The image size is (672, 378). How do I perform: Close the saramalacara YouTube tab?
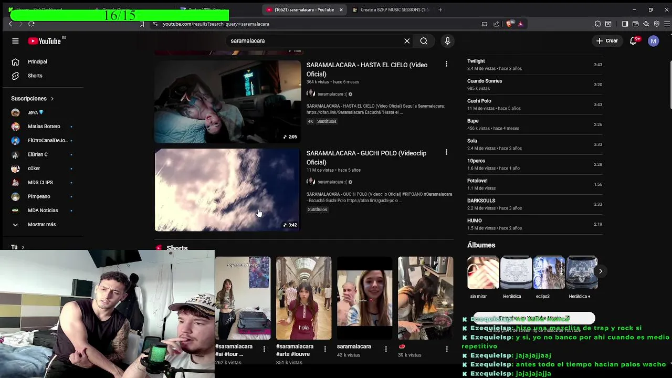(341, 9)
